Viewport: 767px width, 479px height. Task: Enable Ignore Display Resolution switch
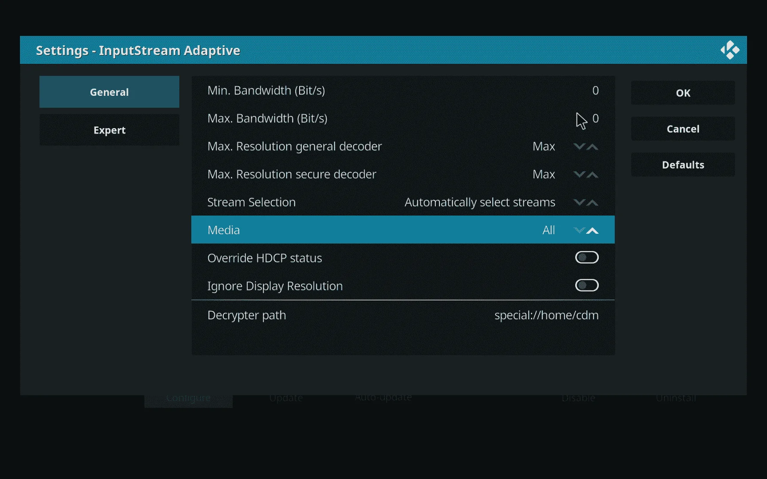587,285
